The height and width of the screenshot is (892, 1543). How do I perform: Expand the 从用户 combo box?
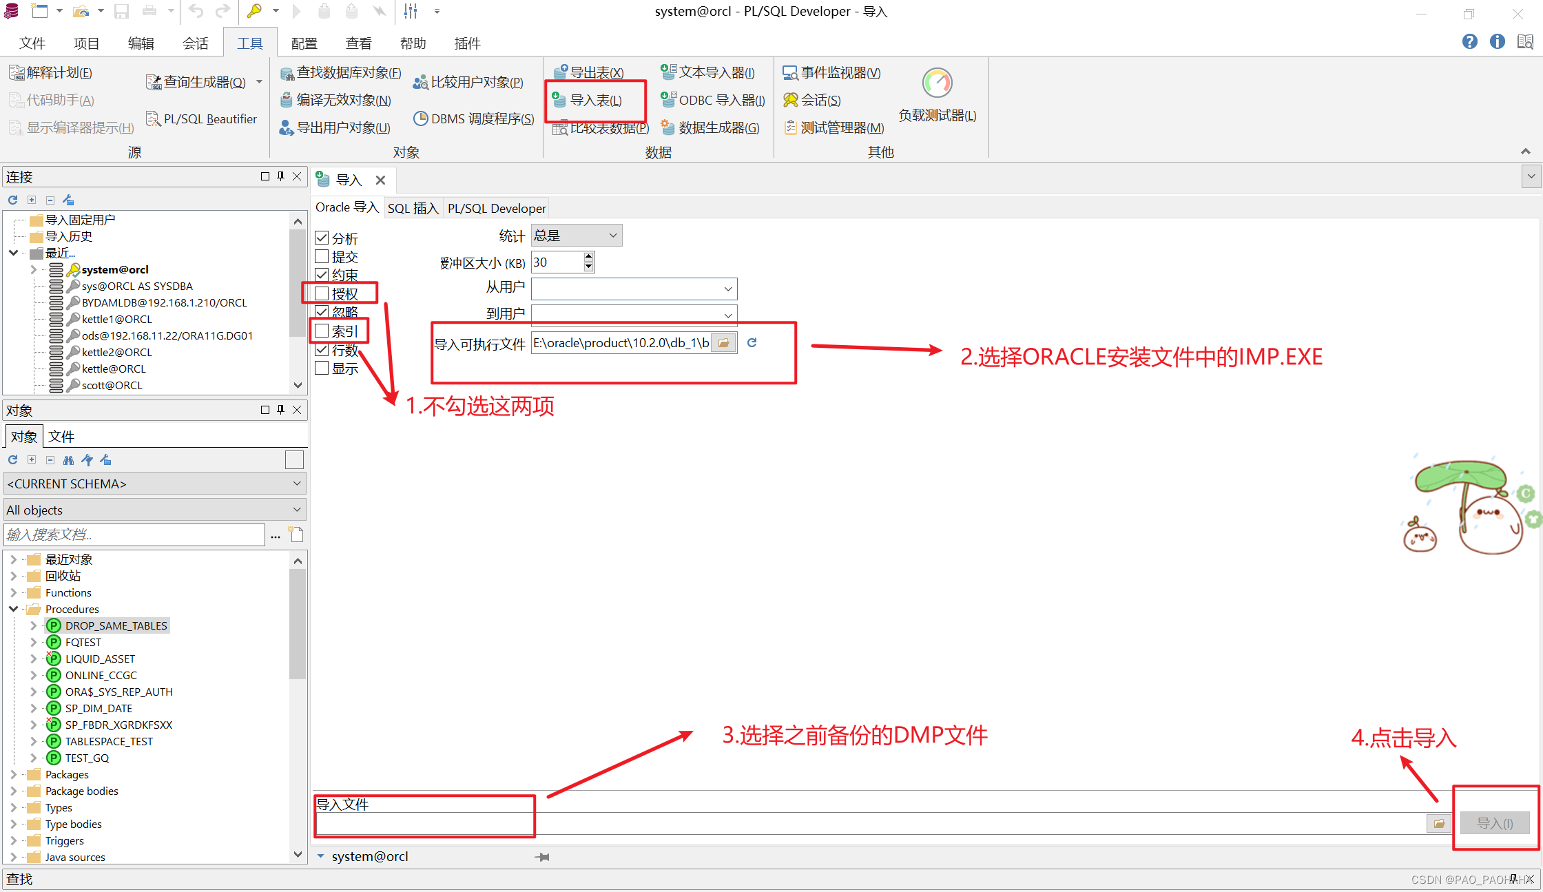pos(727,289)
